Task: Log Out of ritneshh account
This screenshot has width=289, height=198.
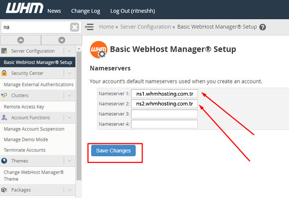Action: 132,11
